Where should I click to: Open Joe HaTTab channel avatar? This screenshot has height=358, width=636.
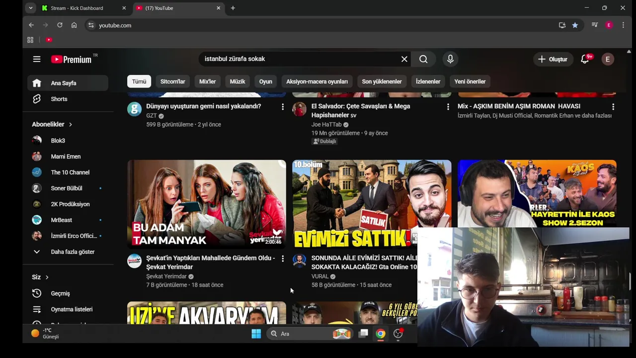(x=299, y=109)
